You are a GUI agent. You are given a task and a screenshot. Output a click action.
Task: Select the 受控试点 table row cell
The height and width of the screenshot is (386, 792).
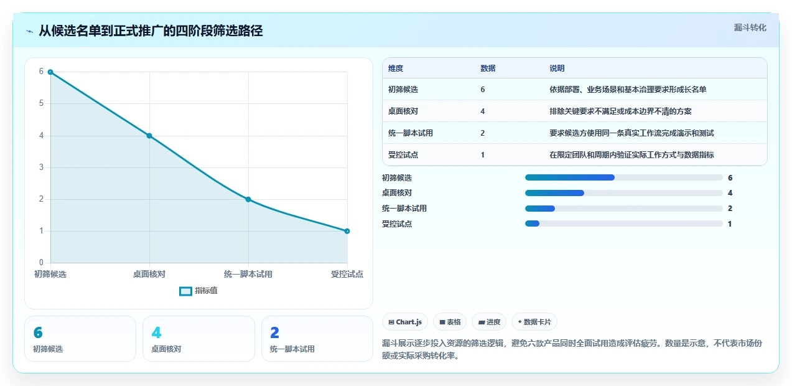coord(403,155)
